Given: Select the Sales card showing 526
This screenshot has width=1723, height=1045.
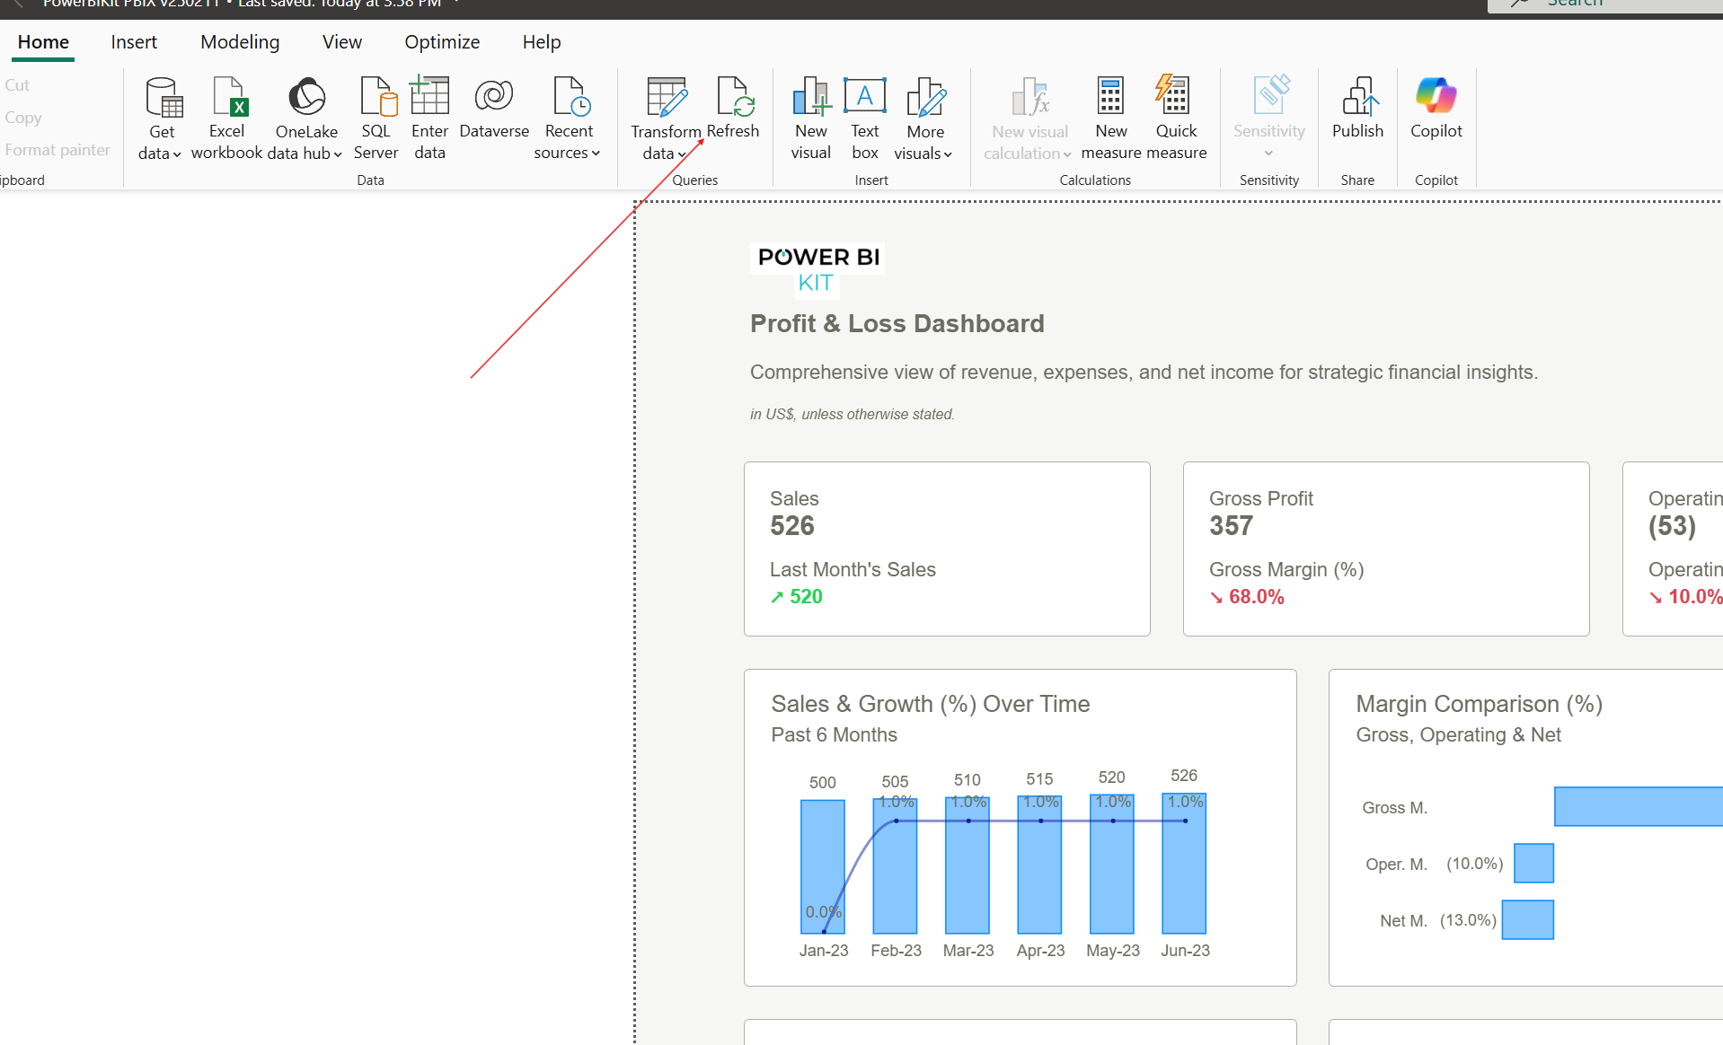Looking at the screenshot, I should (x=947, y=549).
